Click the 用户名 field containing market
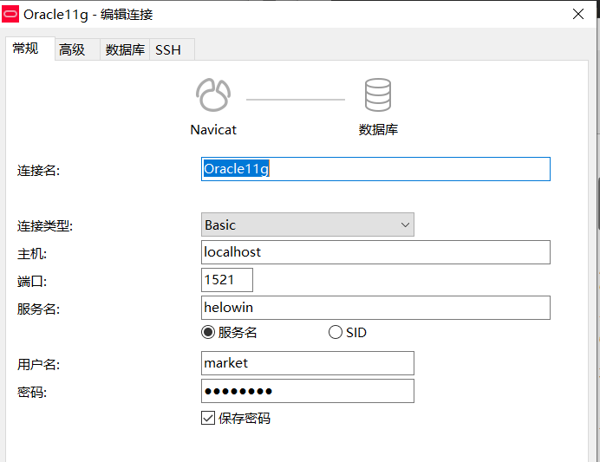Screen dimensions: 600x462 [x=307, y=363]
